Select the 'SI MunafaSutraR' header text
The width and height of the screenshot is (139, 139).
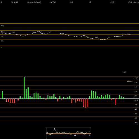(34, 2)
